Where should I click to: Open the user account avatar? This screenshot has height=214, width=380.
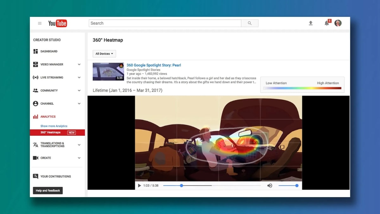[x=338, y=23]
